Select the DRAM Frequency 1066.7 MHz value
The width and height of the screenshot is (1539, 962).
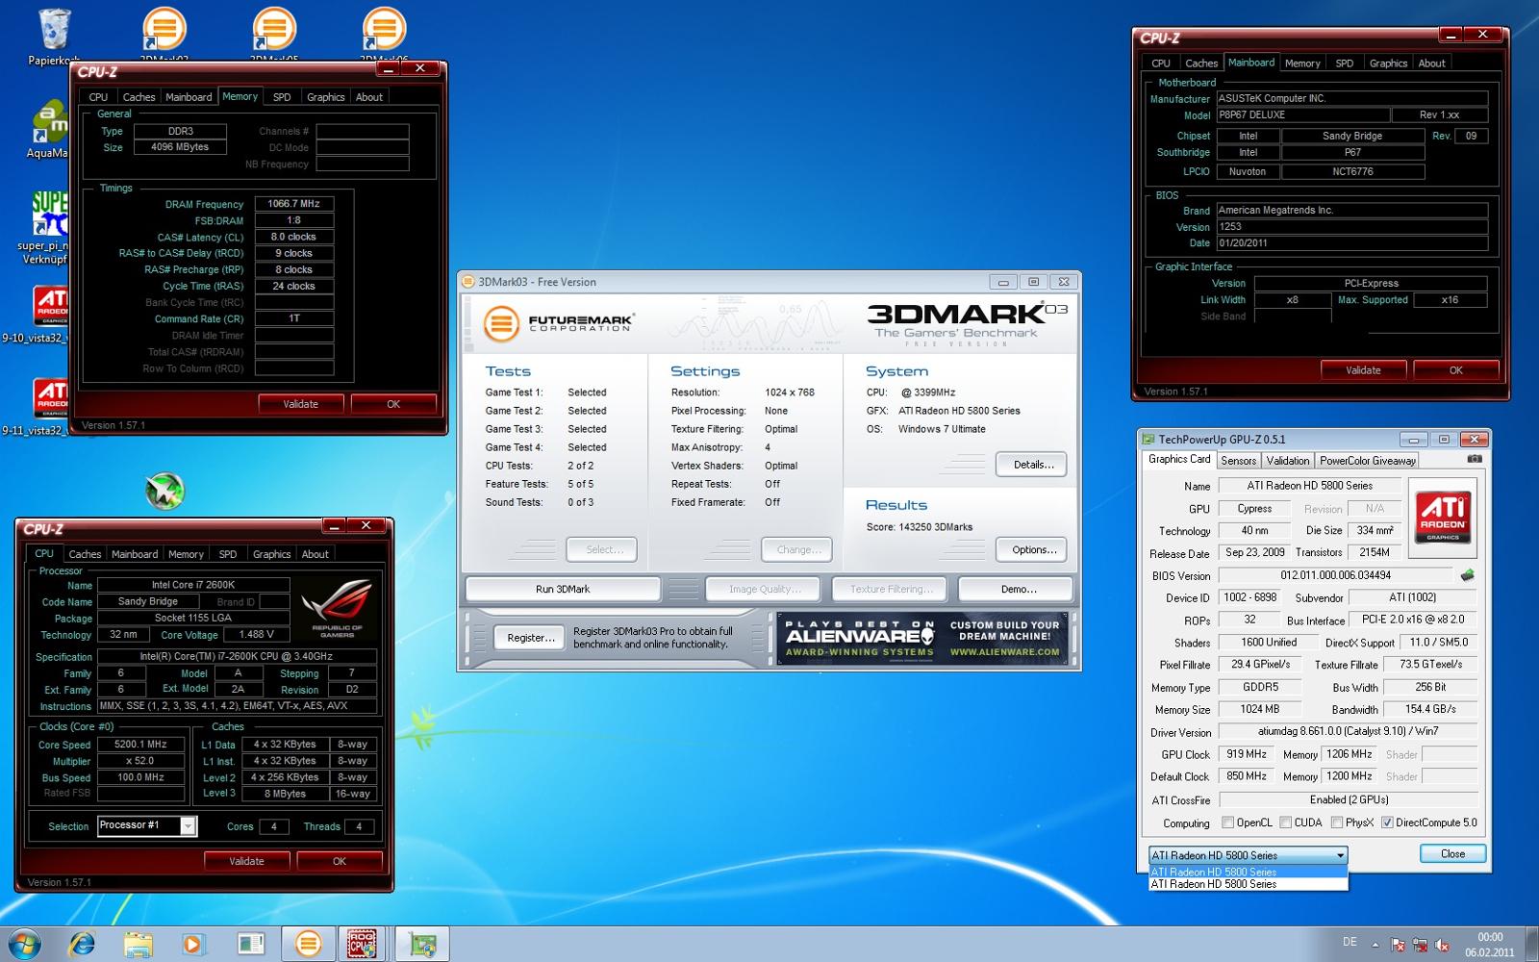pos(293,204)
